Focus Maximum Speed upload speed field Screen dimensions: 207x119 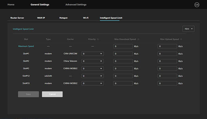(167, 46)
